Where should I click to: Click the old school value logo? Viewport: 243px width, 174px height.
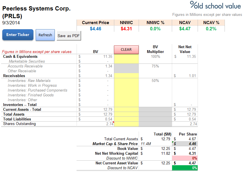coord(215,5)
